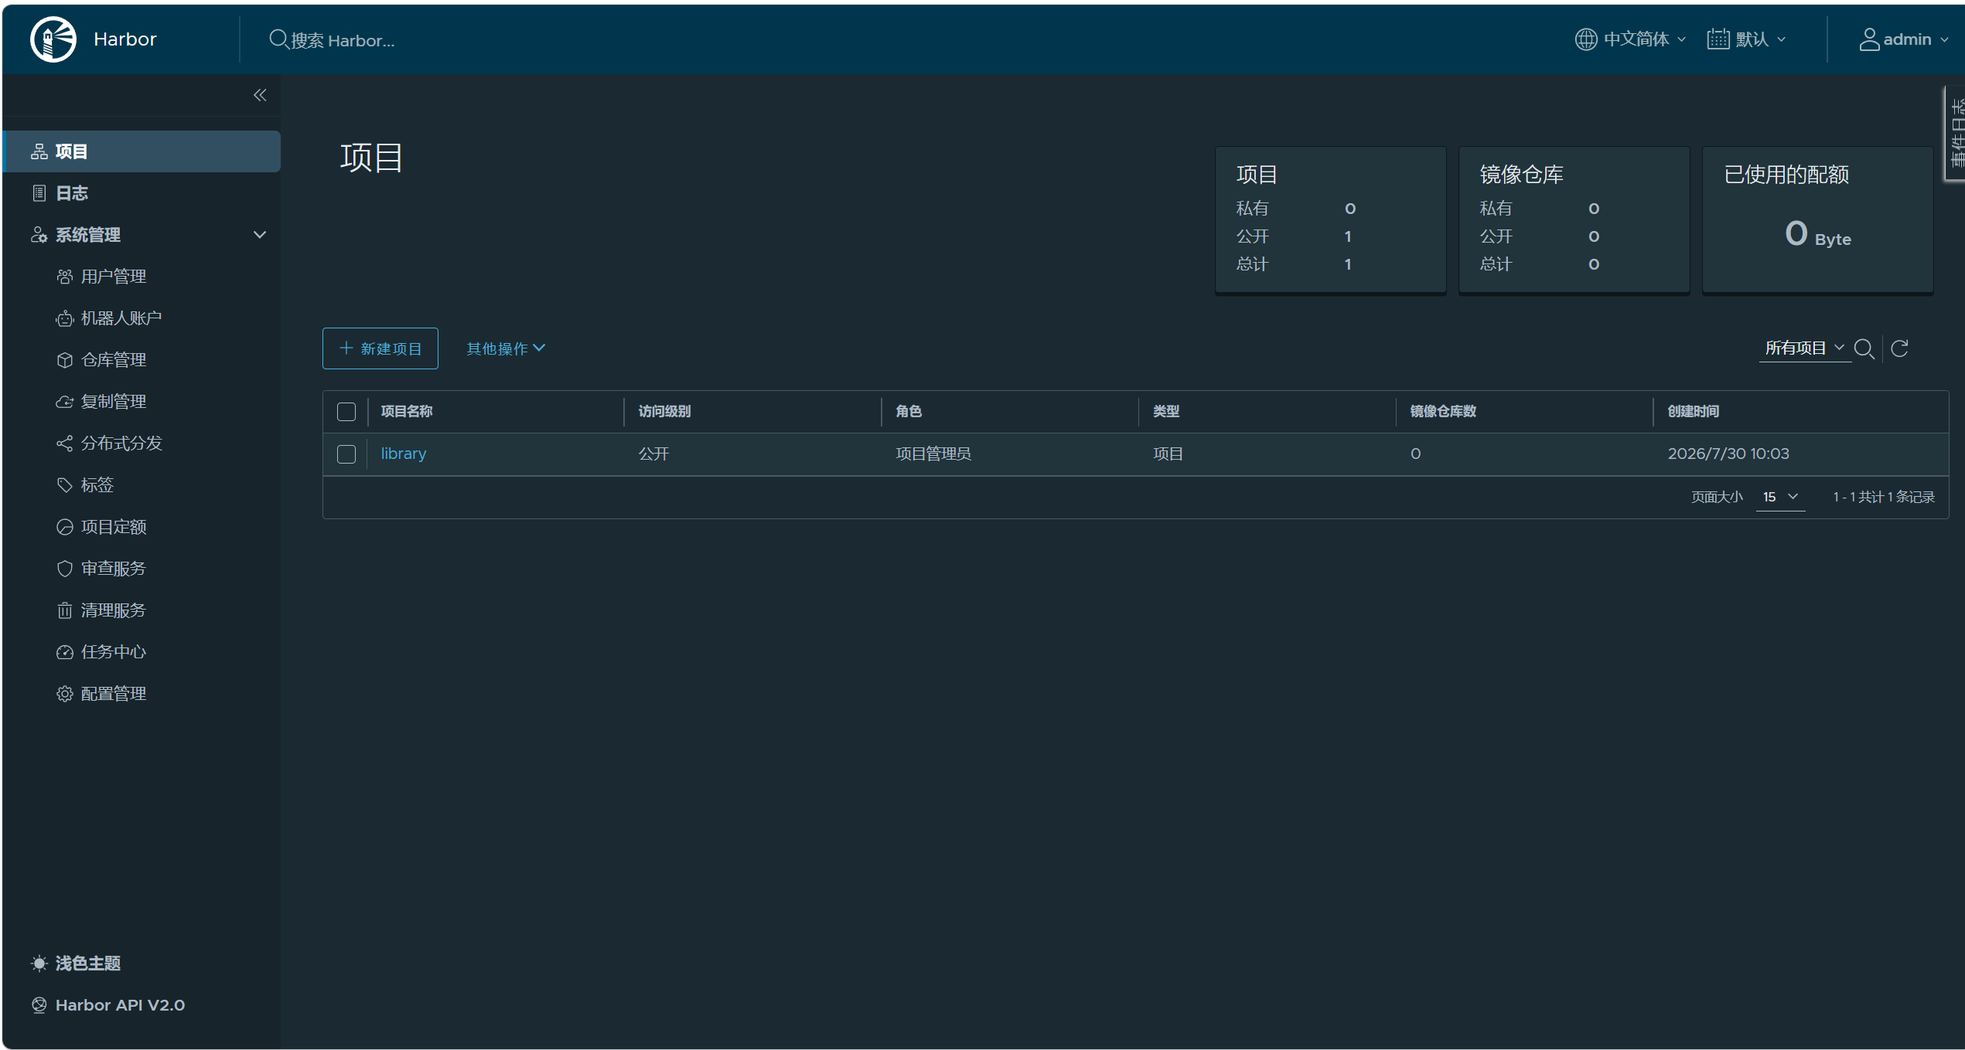Click the 类型 column header
This screenshot has width=1965, height=1050.
[1166, 412]
